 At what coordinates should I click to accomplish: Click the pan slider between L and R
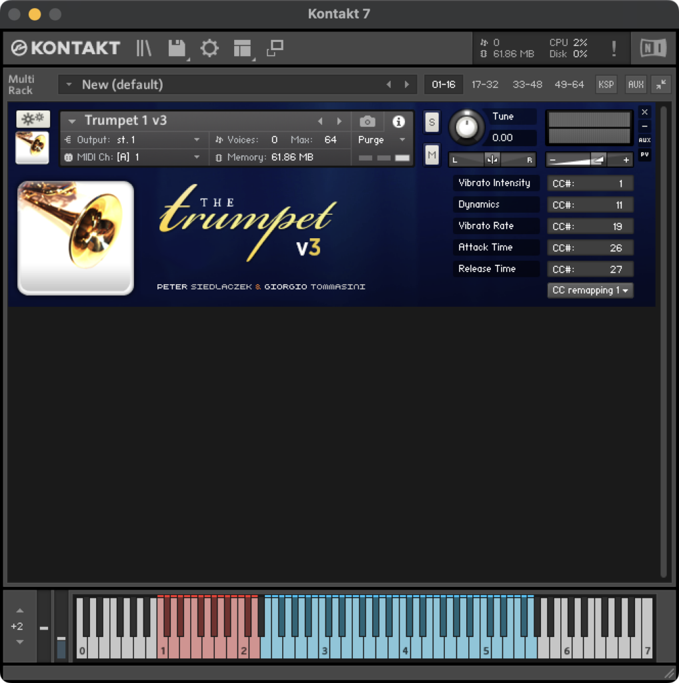492,160
